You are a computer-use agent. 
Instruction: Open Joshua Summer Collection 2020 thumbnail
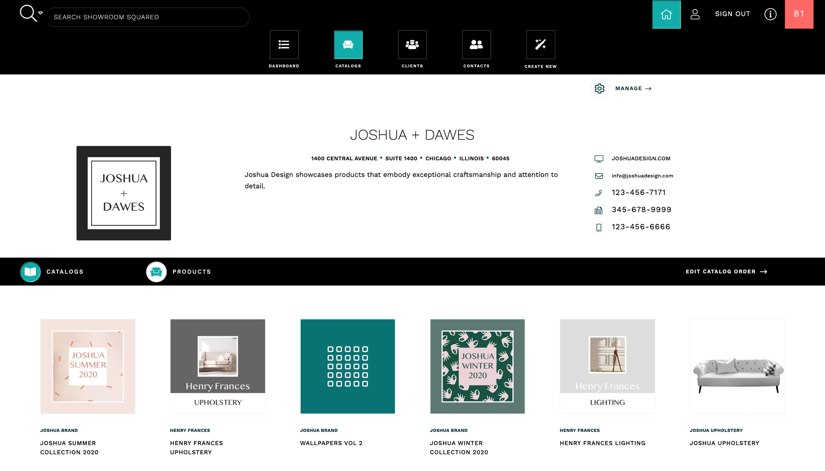click(88, 366)
